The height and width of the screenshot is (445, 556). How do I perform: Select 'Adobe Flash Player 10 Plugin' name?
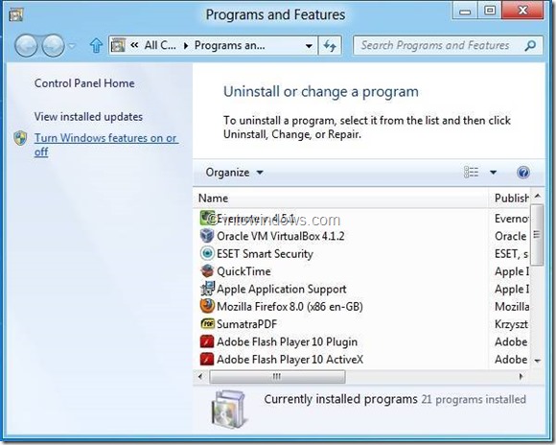(287, 341)
